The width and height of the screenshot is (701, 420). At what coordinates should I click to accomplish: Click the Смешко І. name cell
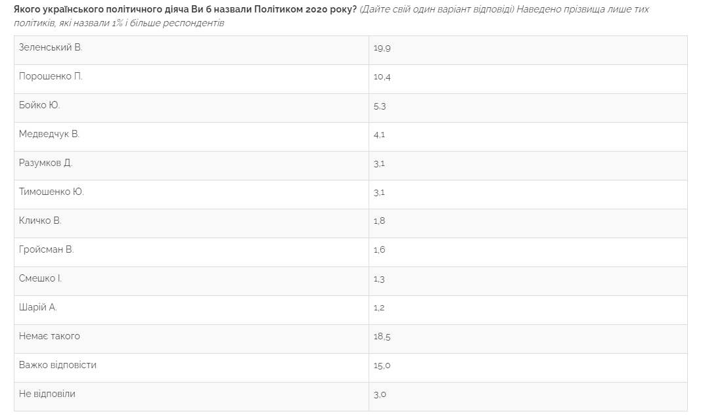40,279
